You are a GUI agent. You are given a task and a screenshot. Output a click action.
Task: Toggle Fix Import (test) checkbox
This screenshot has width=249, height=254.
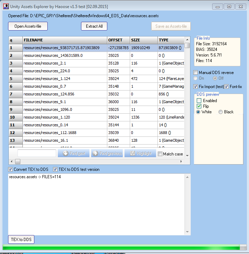(196, 87)
